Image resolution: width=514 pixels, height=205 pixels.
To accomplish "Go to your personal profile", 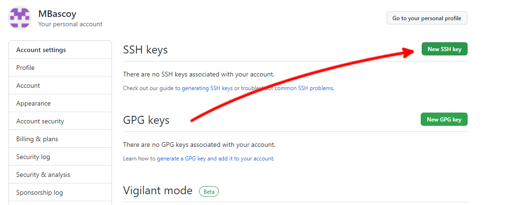I will (426, 18).
